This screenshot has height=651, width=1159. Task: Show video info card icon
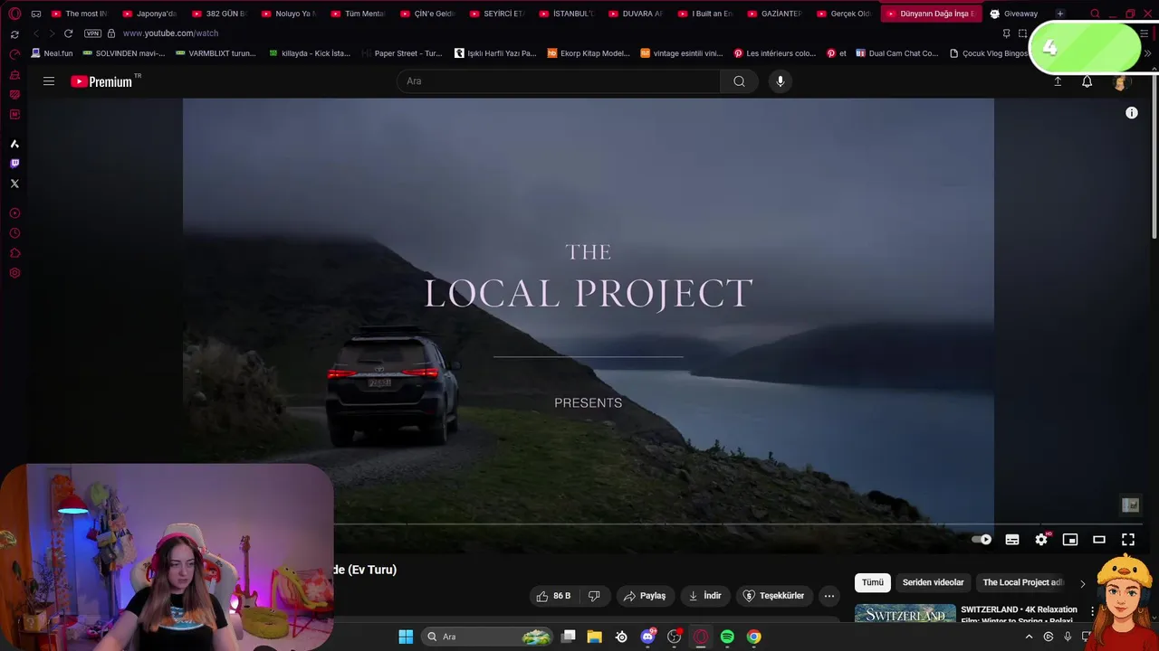[1132, 113]
